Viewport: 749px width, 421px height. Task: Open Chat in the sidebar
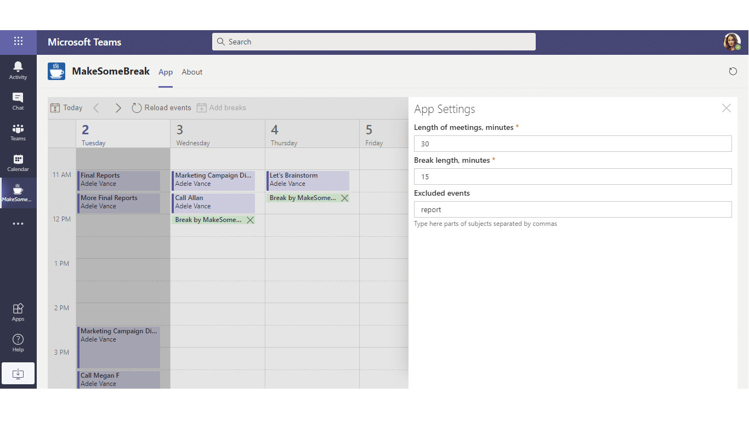point(18,101)
